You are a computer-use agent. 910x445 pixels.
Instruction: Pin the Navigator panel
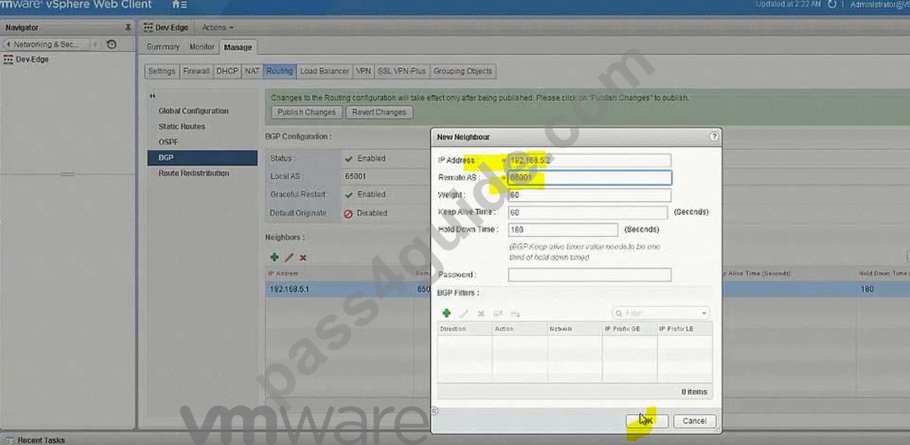tap(127, 28)
